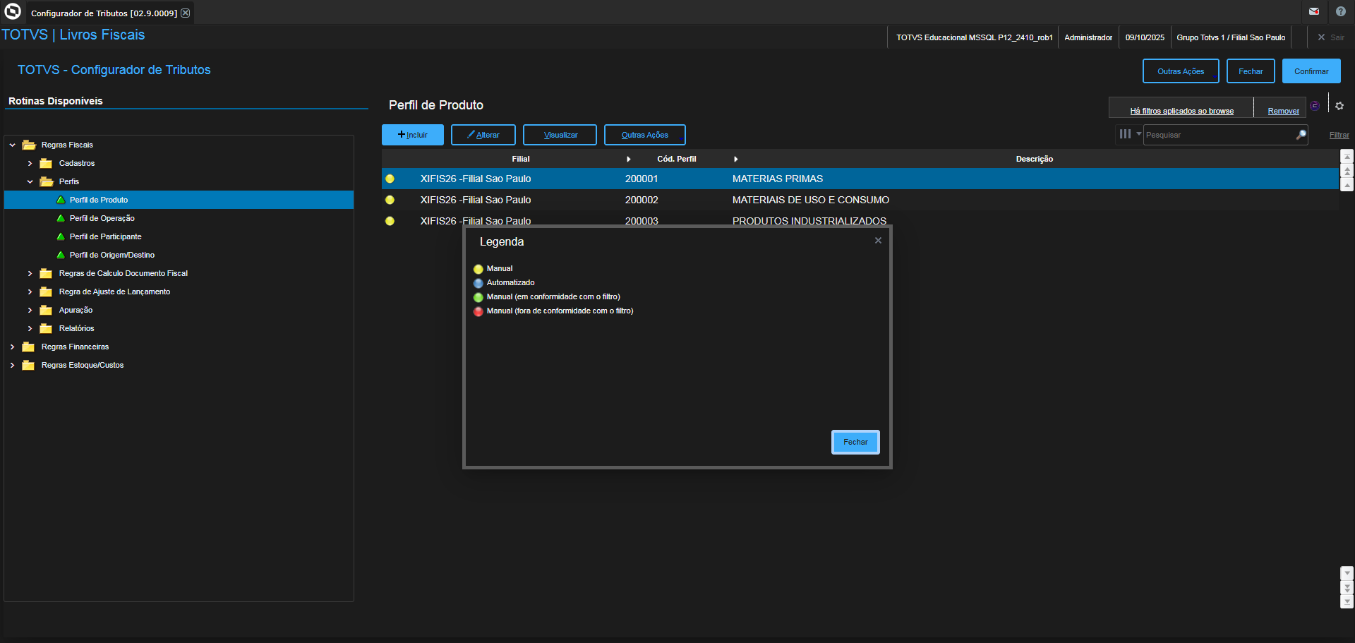Click the green conformidade legend dot
Screen dimensions: 1355x643
pos(478,297)
